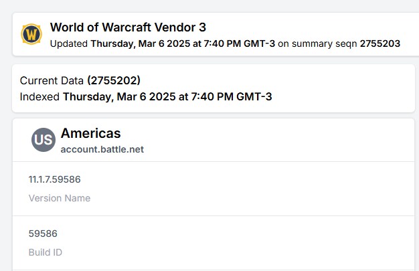The height and width of the screenshot is (271, 419).
Task: Click the "Indexed" label word
Action: coord(39,96)
